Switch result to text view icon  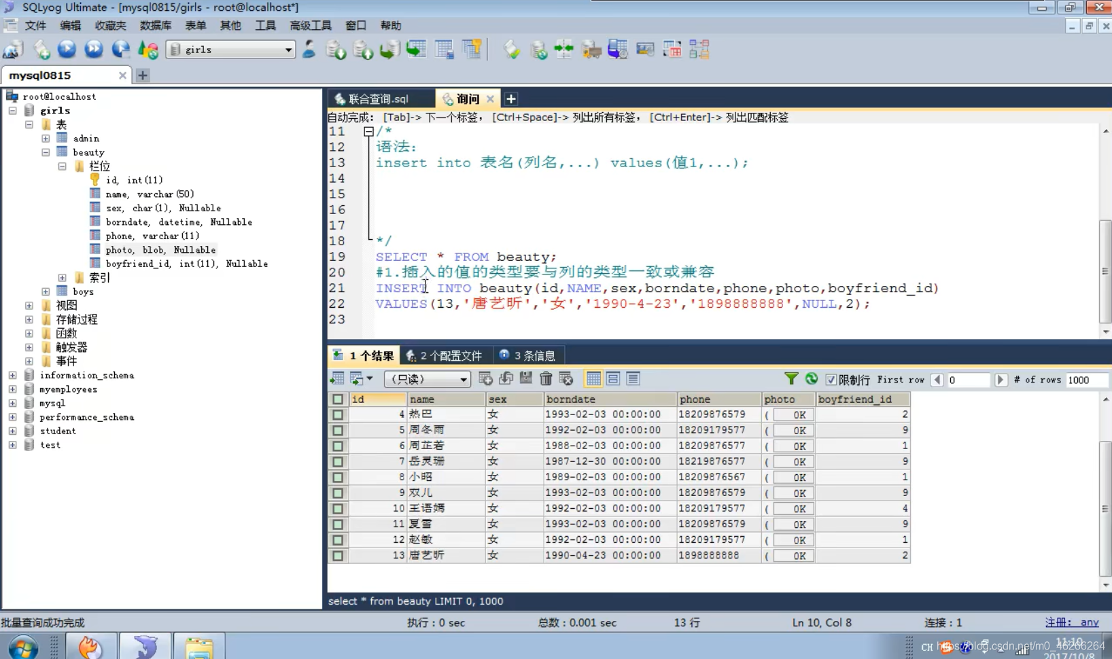coord(633,378)
